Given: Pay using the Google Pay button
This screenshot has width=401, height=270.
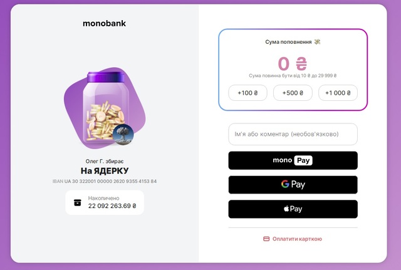Looking at the screenshot, I should 293,185.
